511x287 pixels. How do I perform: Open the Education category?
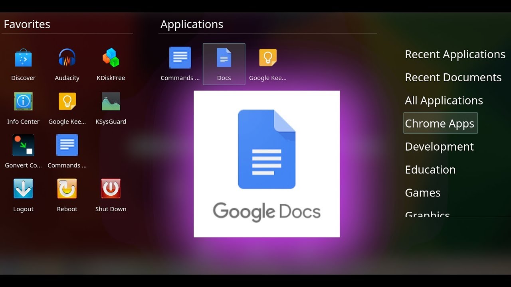coord(430,169)
